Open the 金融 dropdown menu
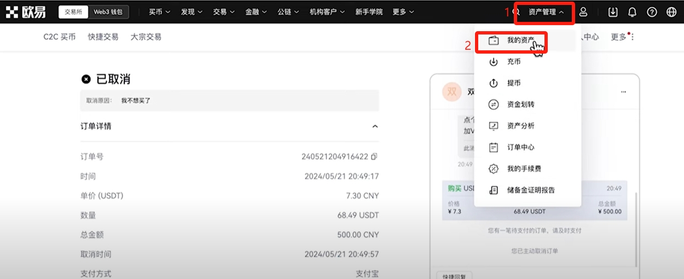 [x=256, y=12]
